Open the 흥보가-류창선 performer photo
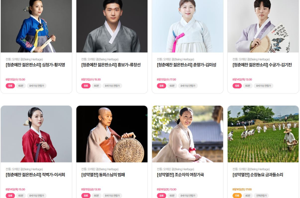Image resolution: width=300 pixels, height=198 pixels. (x=112, y=26)
